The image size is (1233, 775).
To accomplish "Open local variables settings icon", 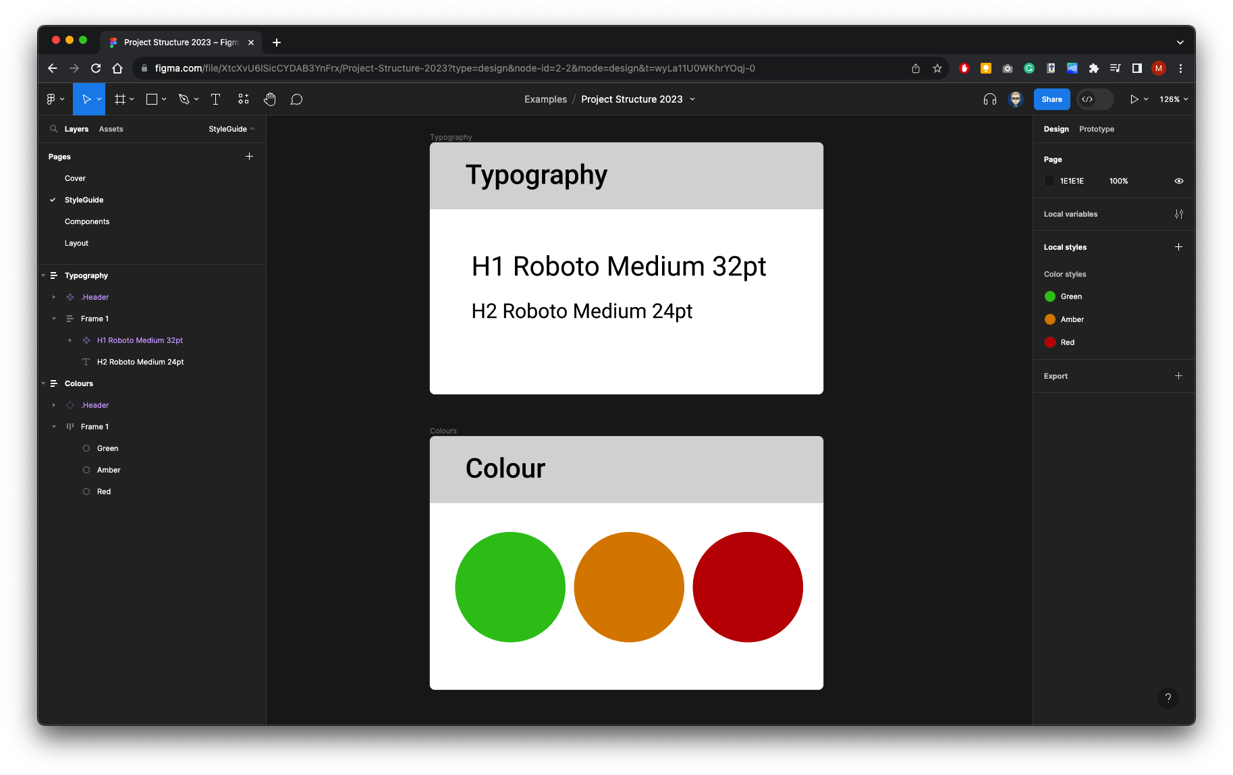I will tap(1179, 214).
